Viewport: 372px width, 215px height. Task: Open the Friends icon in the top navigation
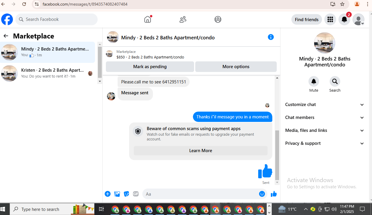pos(183,19)
